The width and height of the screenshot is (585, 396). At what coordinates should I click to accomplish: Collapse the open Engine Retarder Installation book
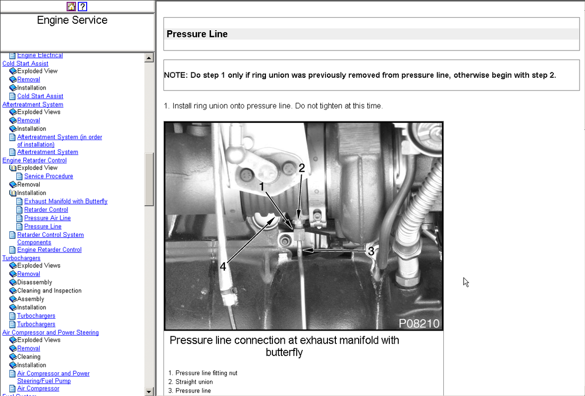coord(13,193)
